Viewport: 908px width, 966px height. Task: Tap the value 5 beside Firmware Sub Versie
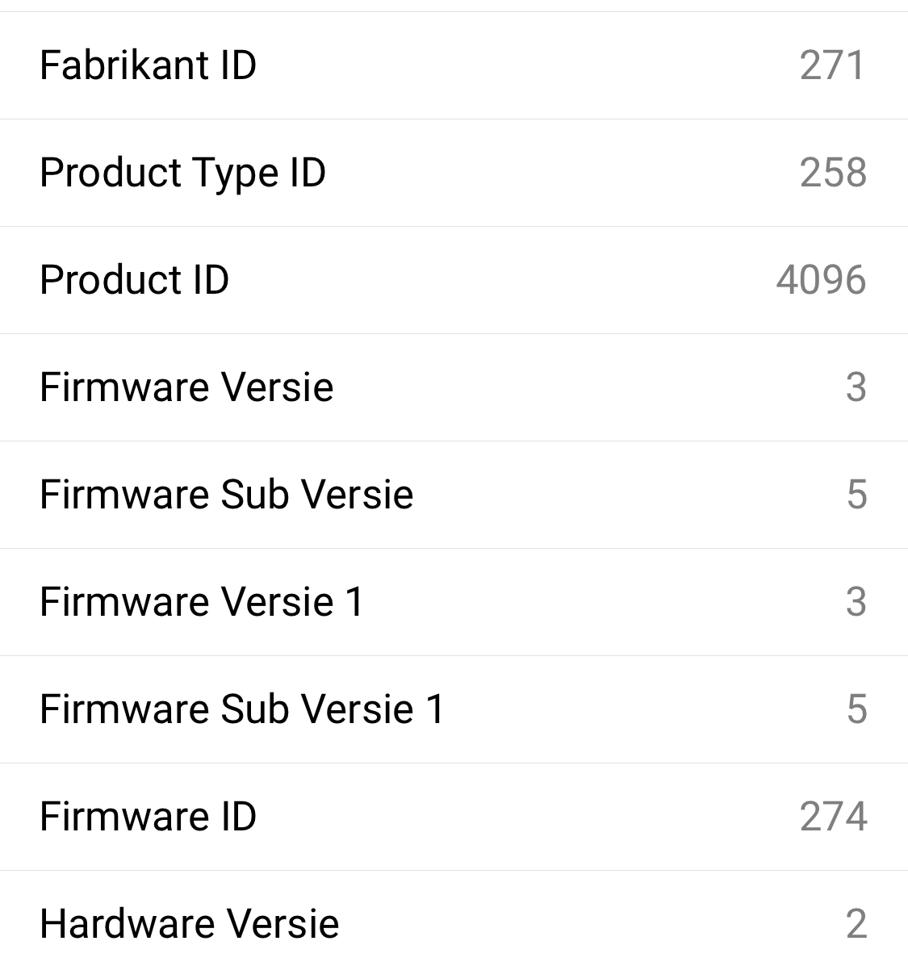[x=857, y=495]
